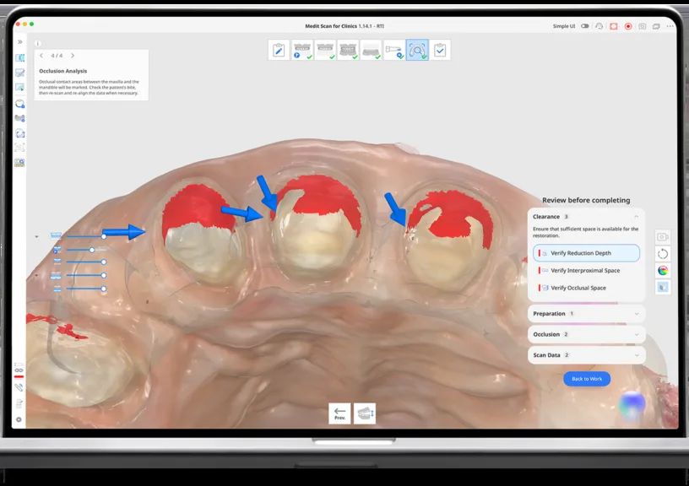This screenshot has width=689, height=486.
Task: Toggle visibility of third data tree item
Action: click(57, 262)
